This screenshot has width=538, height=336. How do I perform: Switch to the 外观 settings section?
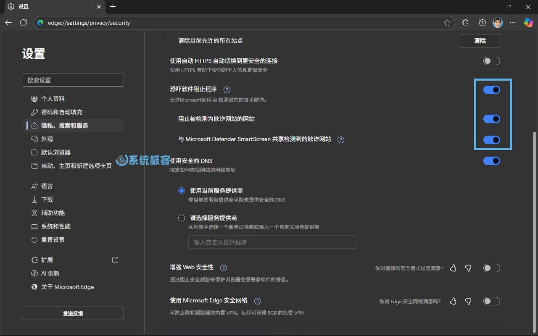[47, 139]
